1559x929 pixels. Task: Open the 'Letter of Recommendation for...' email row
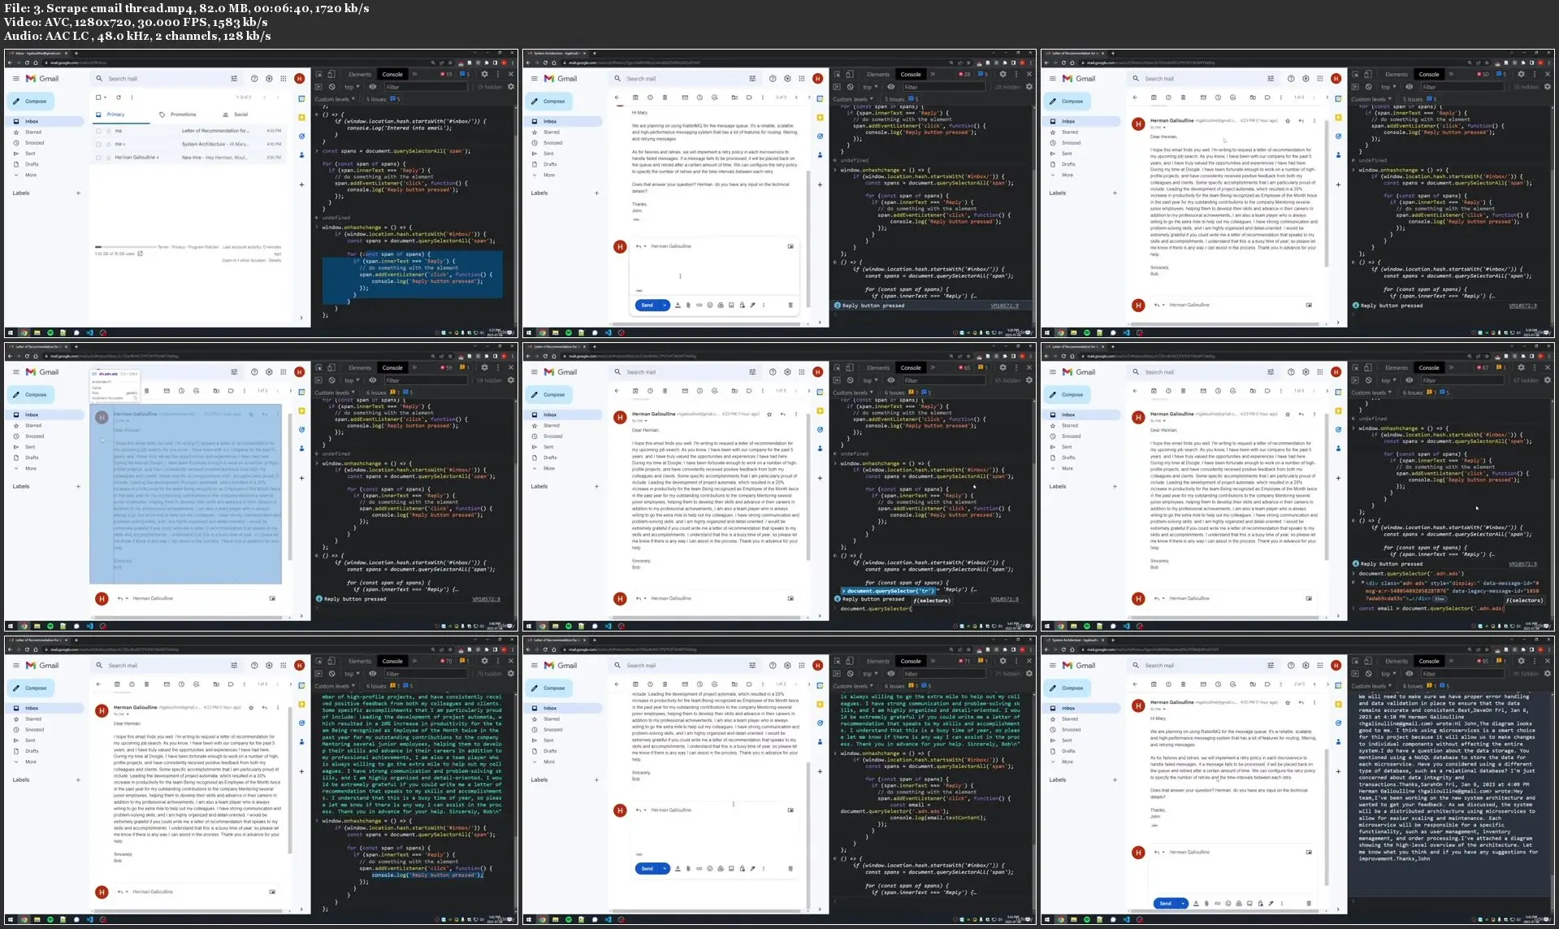[x=188, y=131]
